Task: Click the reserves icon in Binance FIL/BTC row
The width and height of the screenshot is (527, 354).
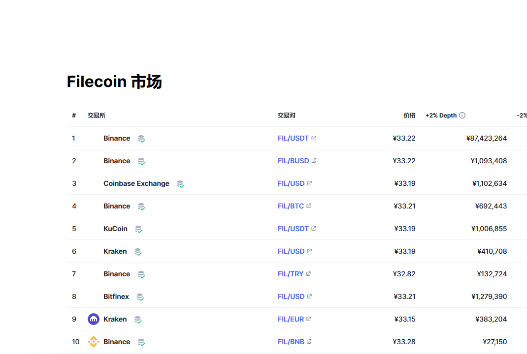Action: [141, 206]
